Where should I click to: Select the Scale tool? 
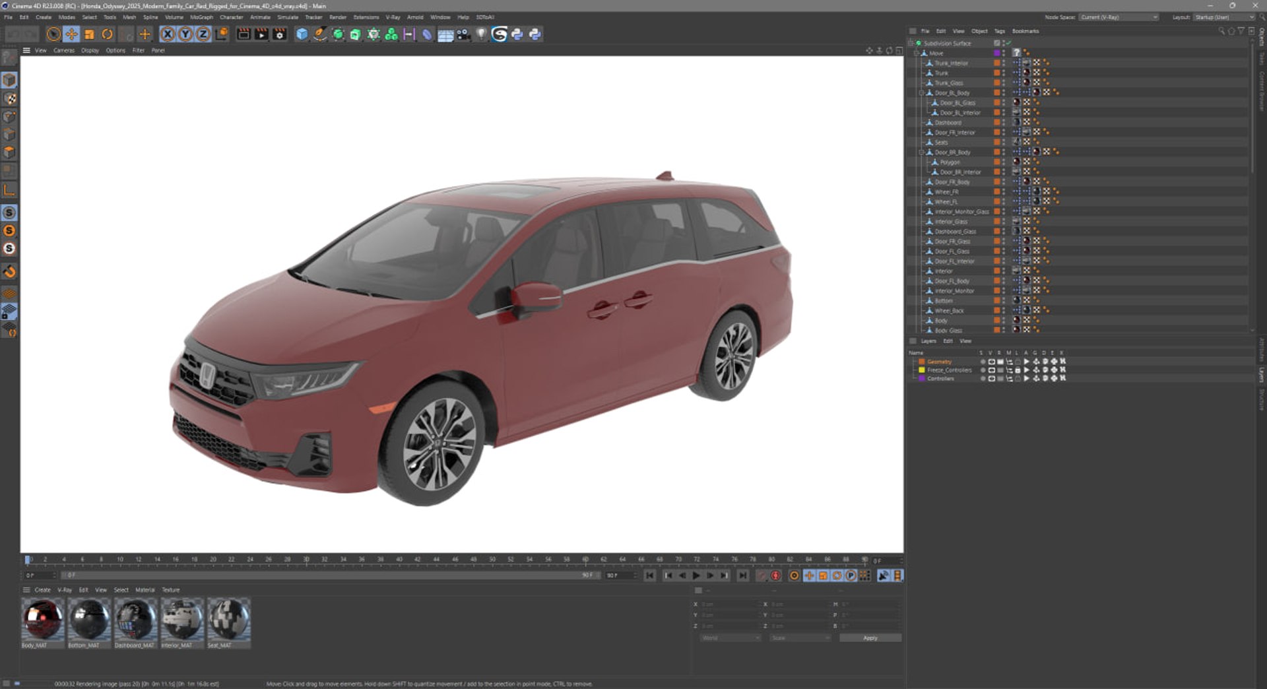coord(89,34)
